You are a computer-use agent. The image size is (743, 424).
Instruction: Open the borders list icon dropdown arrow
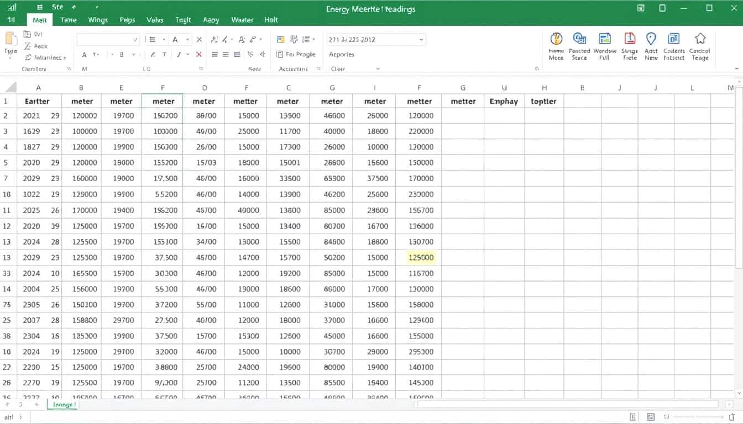(164, 40)
